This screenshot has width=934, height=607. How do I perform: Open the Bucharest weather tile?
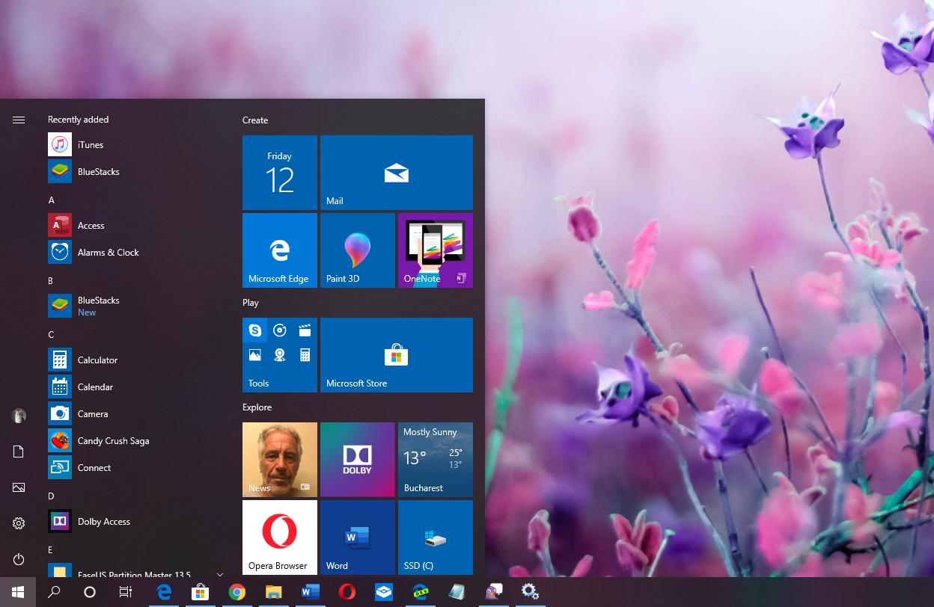click(x=436, y=460)
